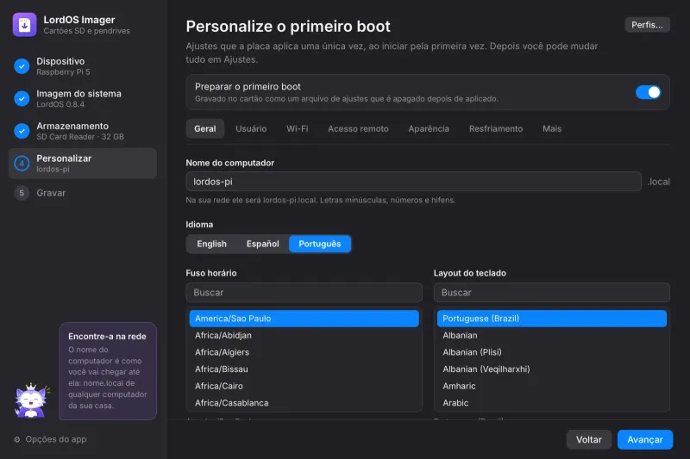690x459 pixels.
Task: Click the .local suffix label
Action: coord(659,182)
